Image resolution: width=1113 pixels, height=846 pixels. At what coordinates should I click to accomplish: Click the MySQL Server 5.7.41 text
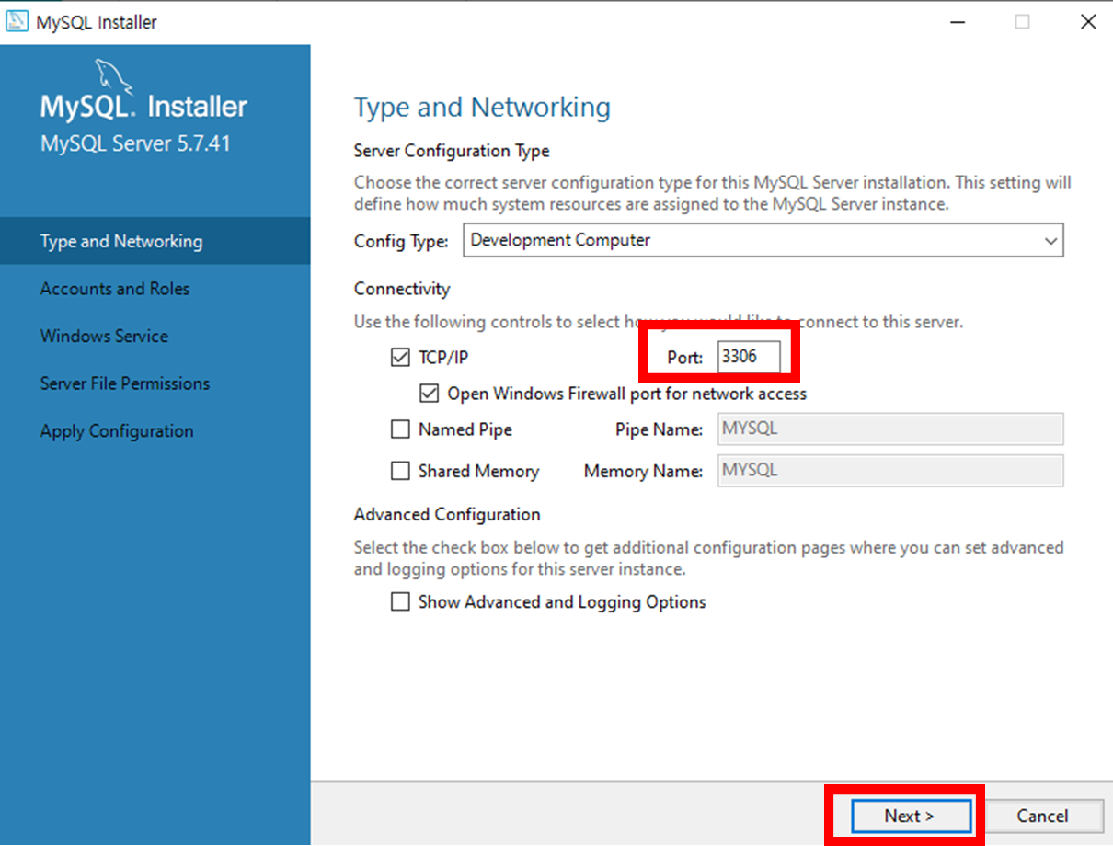135,144
